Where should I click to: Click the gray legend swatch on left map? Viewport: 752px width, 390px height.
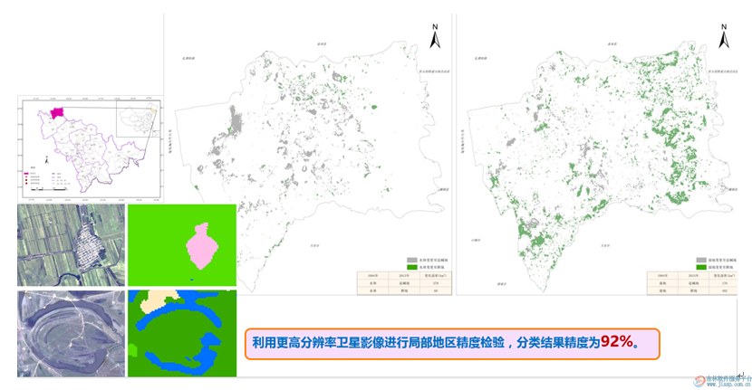coord(411,258)
